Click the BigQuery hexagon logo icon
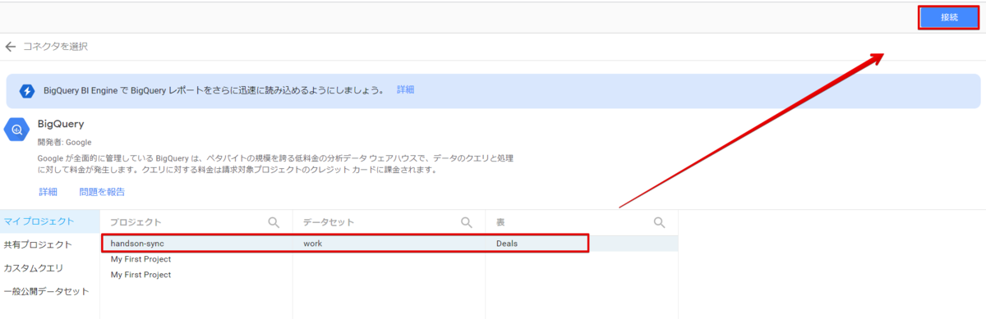 [x=16, y=130]
